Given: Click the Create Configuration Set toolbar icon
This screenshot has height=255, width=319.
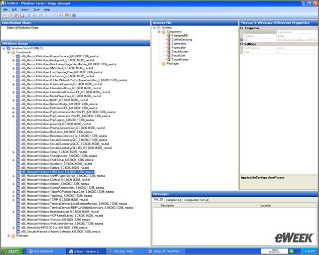Looking at the screenshot, I should (x=67, y=15).
